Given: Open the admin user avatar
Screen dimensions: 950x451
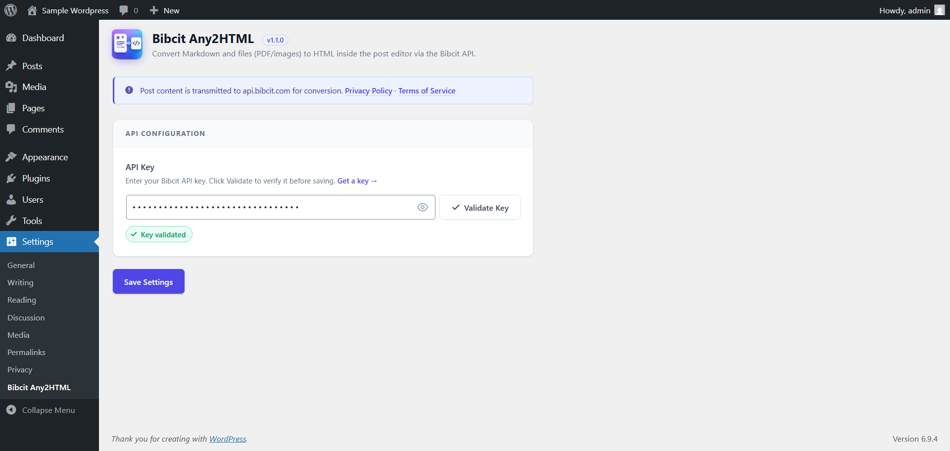Looking at the screenshot, I should [x=940, y=10].
